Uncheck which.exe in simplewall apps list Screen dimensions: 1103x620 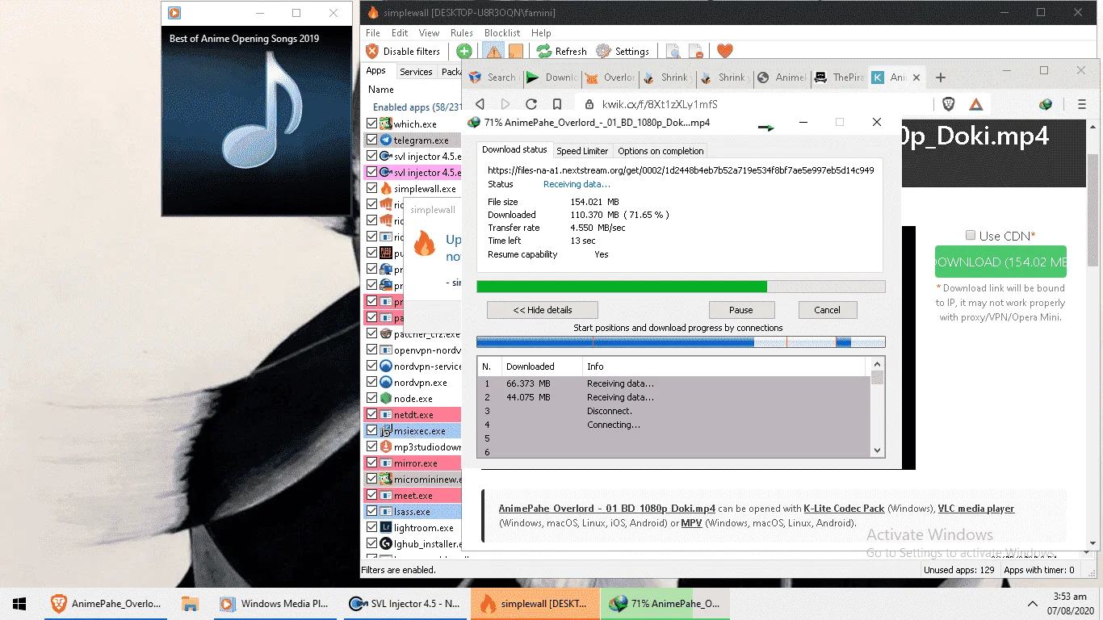click(x=371, y=124)
